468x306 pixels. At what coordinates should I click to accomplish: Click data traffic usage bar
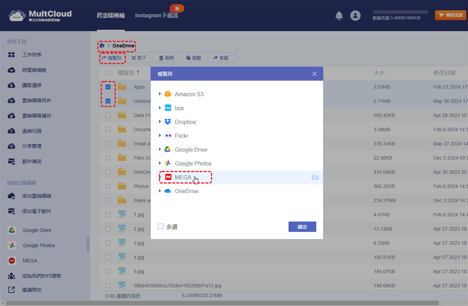400,12
